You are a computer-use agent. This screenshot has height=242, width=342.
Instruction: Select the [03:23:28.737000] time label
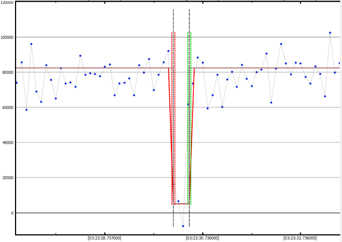pos(105,238)
